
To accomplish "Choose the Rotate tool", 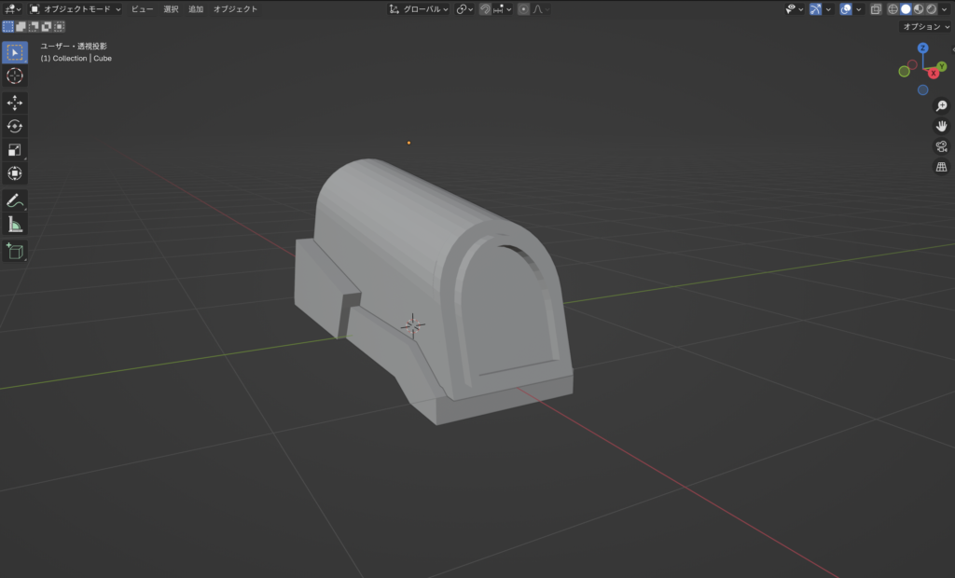I will 15,126.
